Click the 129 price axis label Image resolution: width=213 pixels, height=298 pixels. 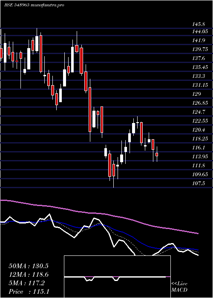pos(196,94)
